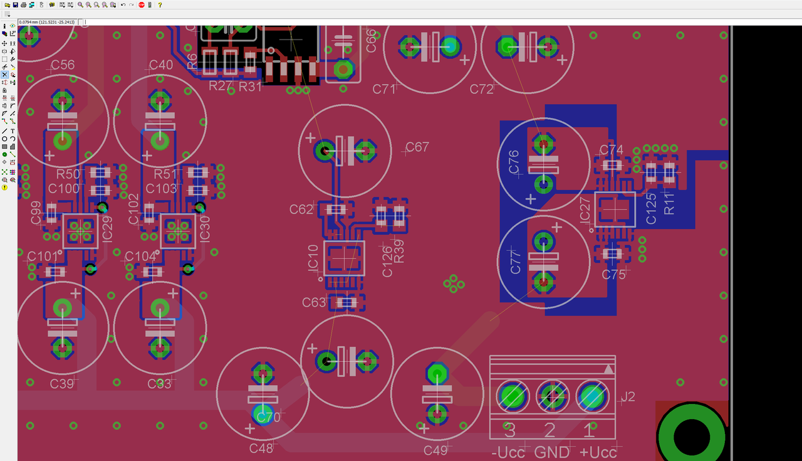Select the Ripup tool
This screenshot has height=461, width=802.
pos(13,121)
